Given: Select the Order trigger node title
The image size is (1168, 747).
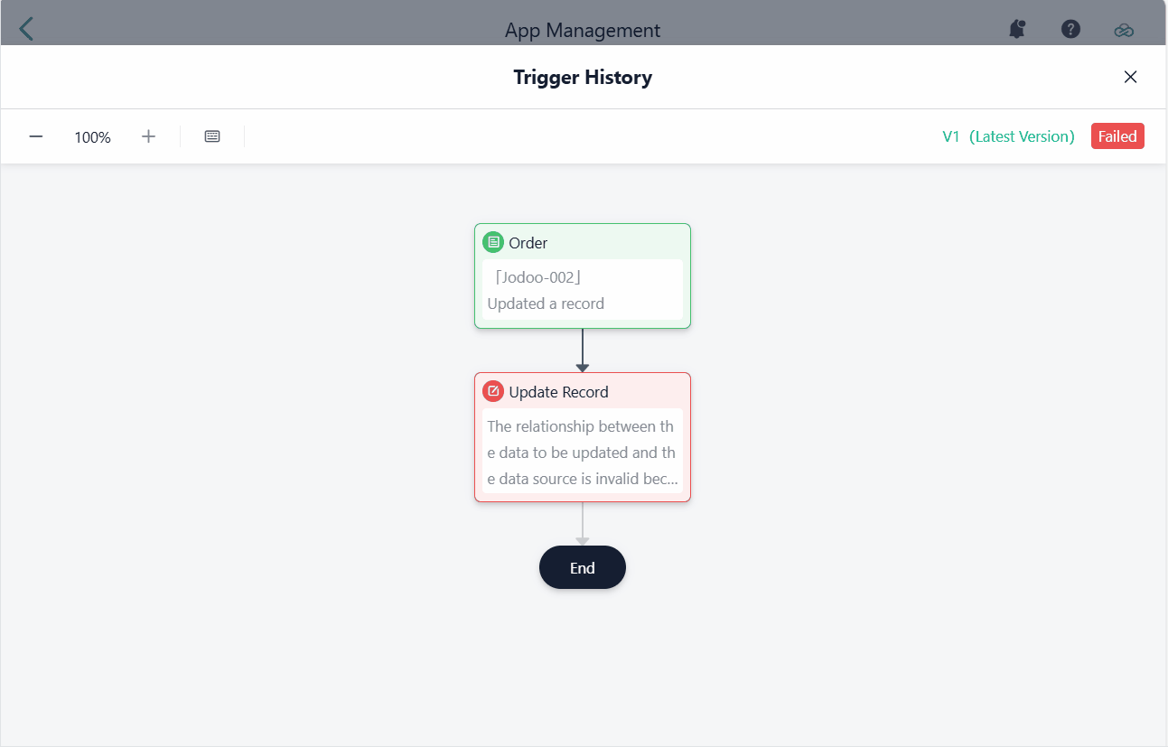Looking at the screenshot, I should [x=528, y=243].
